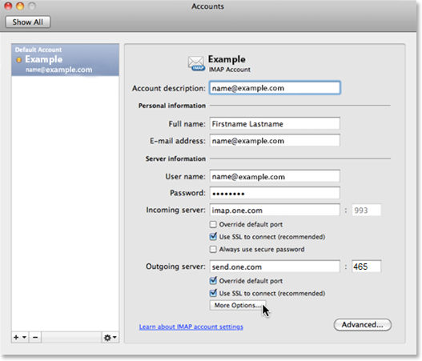Image resolution: width=422 pixels, height=361 pixels.
Task: Click the orange status dot beside Example
Action: point(19,60)
